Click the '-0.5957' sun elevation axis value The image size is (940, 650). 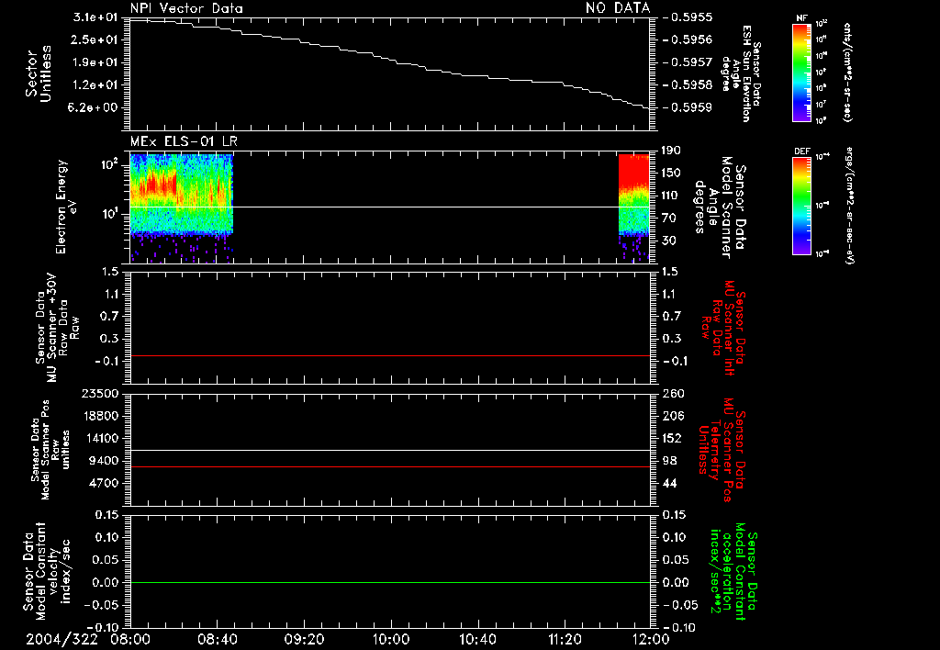688,62
